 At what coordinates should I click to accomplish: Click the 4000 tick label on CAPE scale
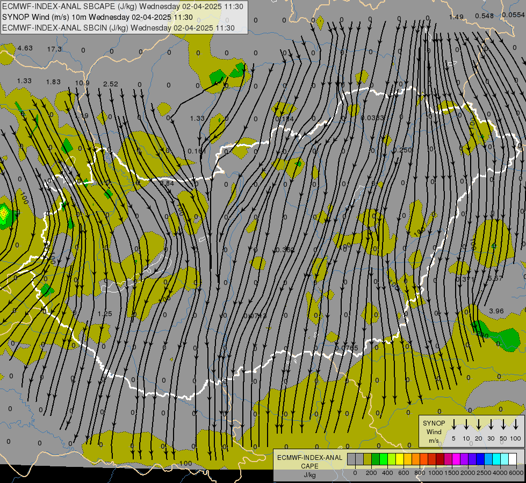[501, 473]
